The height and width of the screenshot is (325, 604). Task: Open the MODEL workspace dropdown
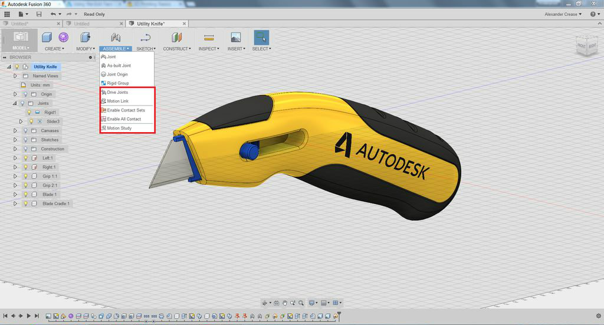click(x=21, y=48)
